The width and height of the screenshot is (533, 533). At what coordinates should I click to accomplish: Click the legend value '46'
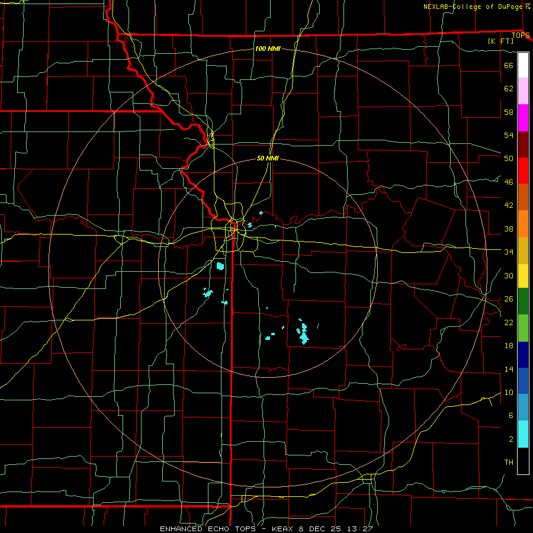point(509,182)
